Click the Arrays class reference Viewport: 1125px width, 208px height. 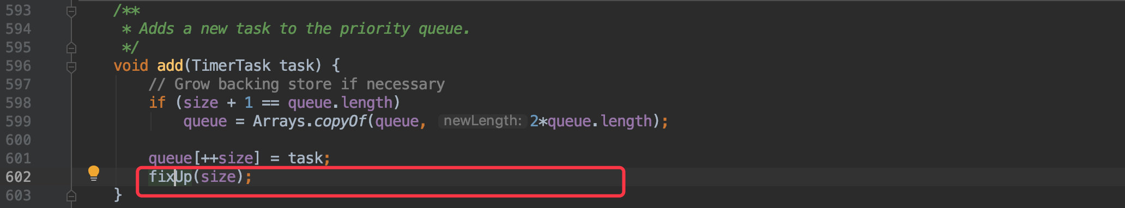pyautogui.click(x=279, y=121)
